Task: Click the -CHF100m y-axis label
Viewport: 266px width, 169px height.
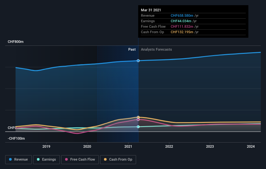Action: pyautogui.click(x=16, y=138)
